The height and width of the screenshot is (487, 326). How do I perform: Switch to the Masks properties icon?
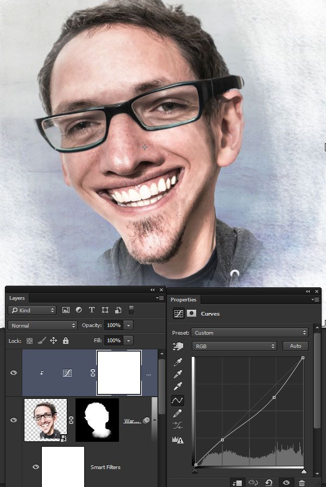point(191,313)
